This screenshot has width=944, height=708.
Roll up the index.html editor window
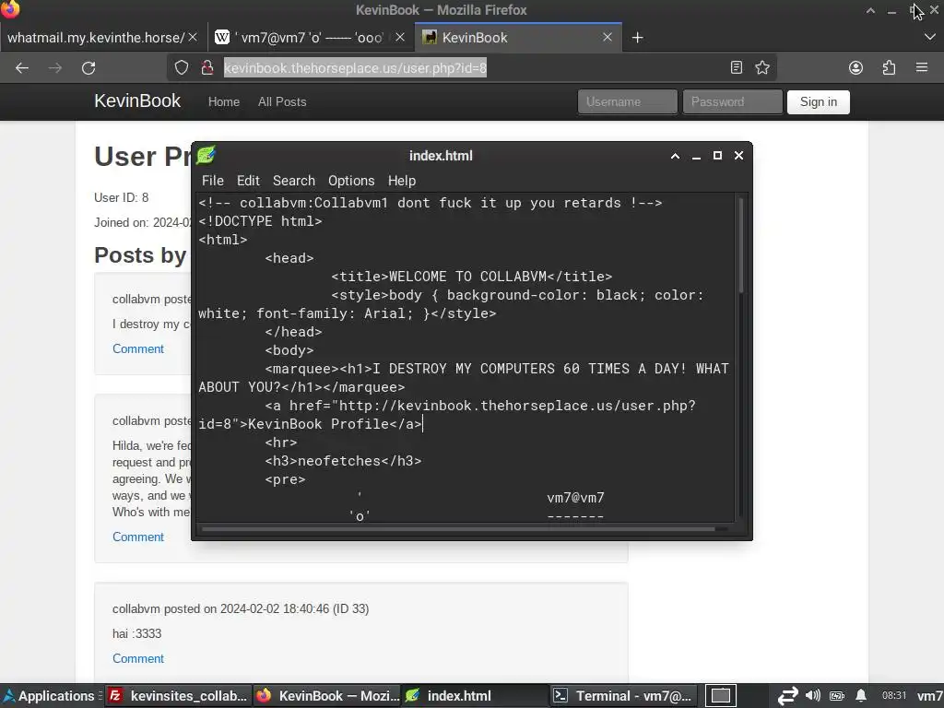(x=675, y=156)
